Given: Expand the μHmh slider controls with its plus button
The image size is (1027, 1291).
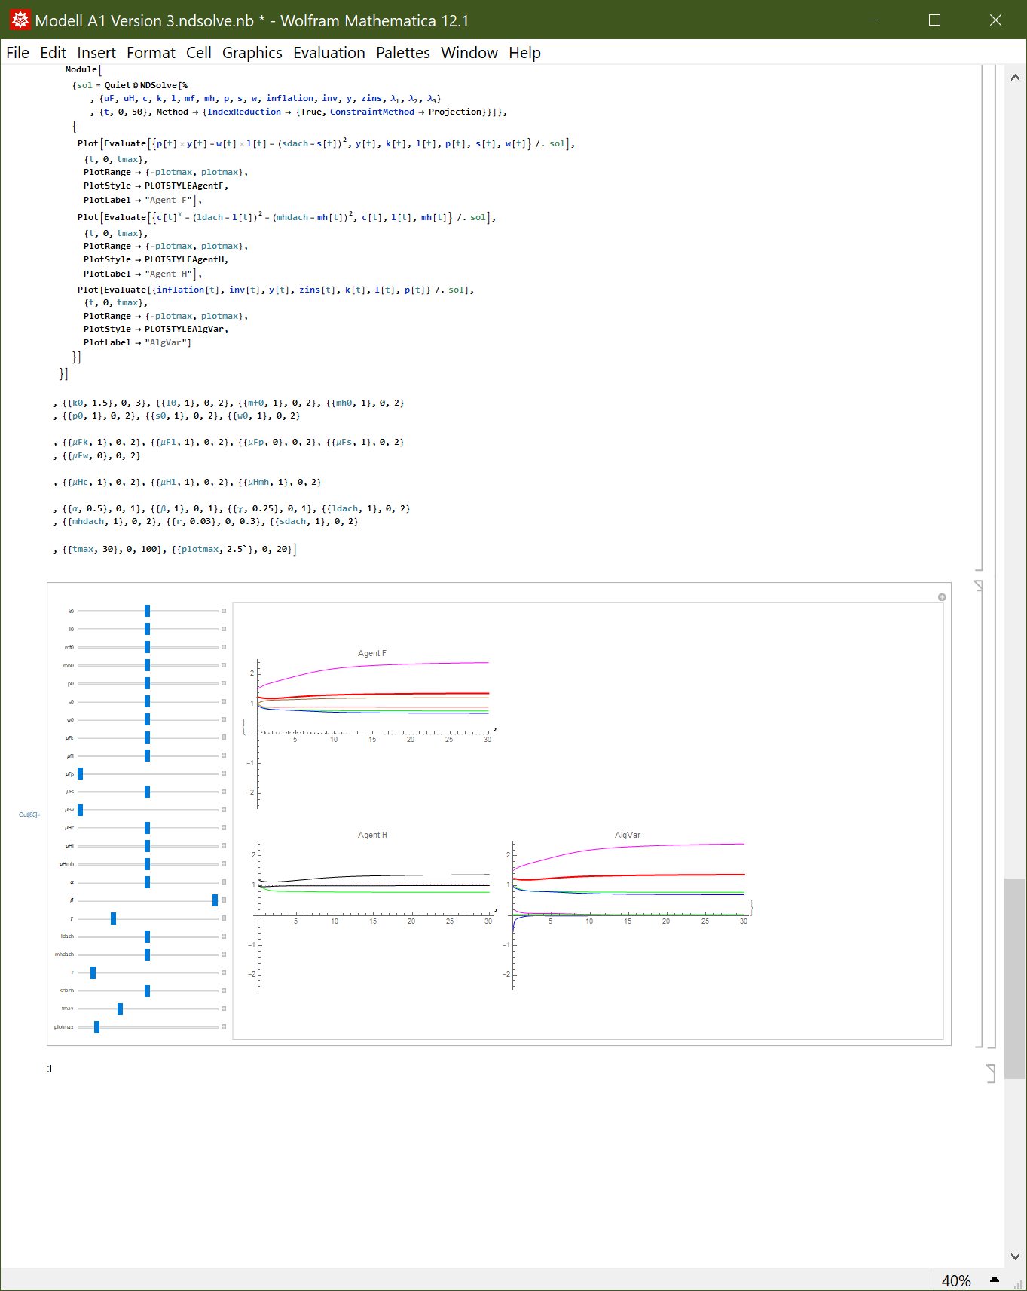Looking at the screenshot, I should point(224,864).
